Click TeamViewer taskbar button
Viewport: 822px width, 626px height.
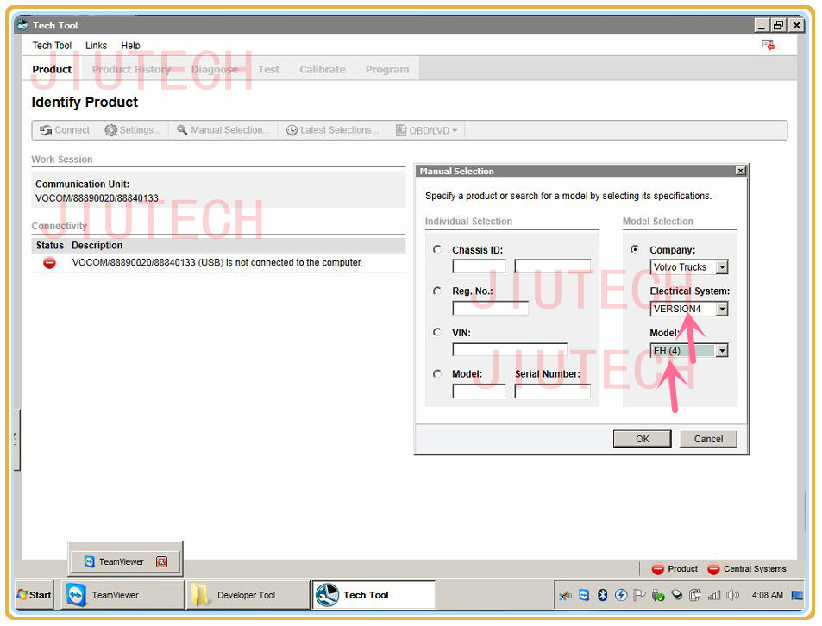[x=122, y=596]
